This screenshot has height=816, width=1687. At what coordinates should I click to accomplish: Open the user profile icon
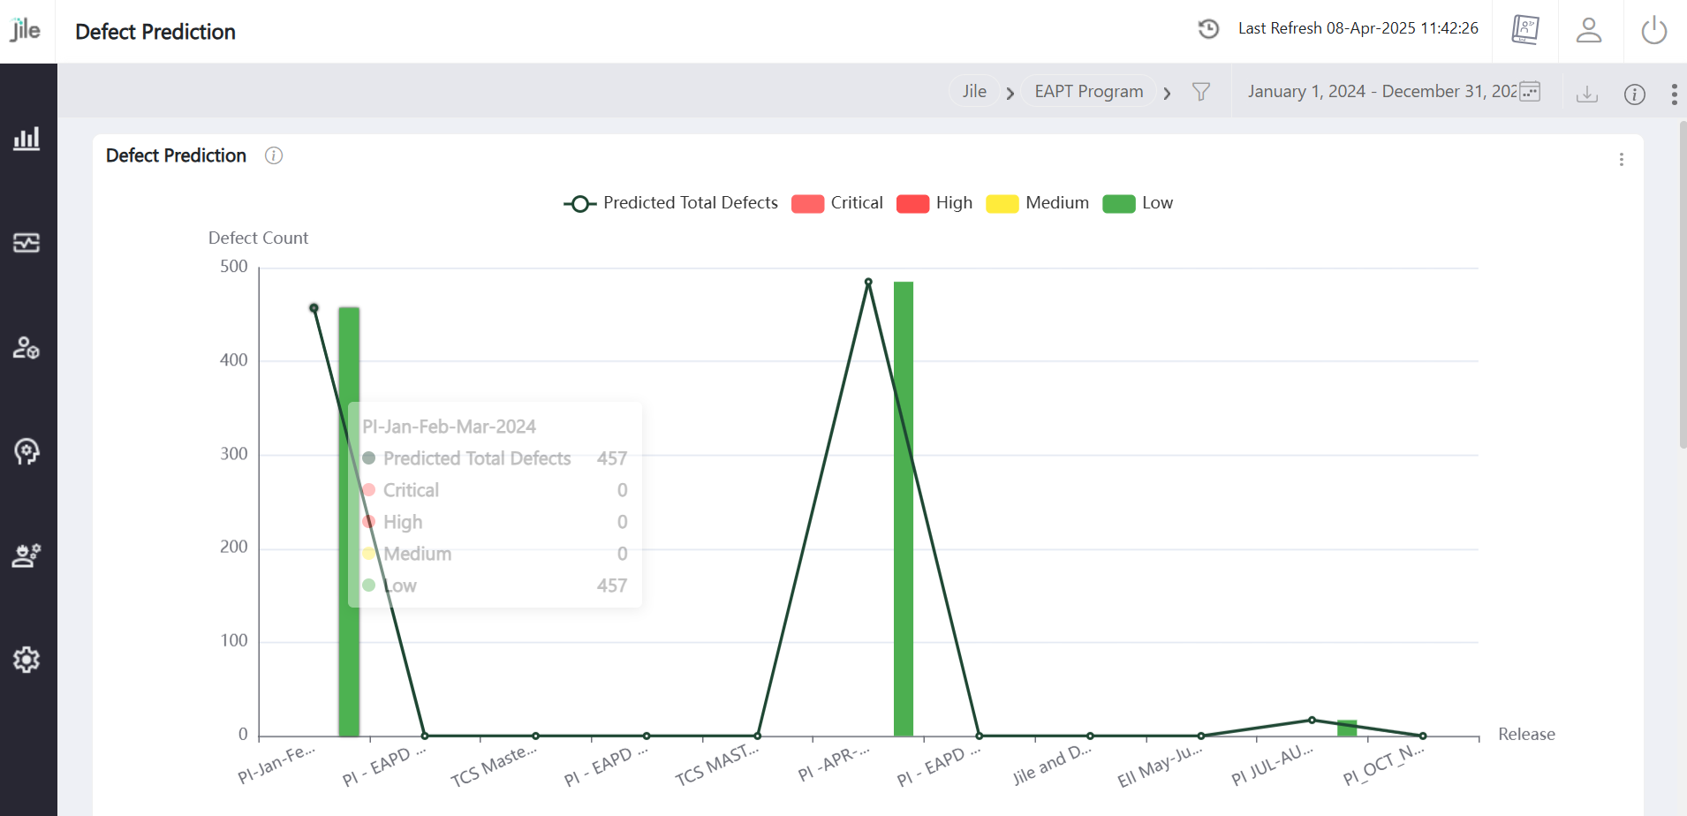tap(1589, 30)
